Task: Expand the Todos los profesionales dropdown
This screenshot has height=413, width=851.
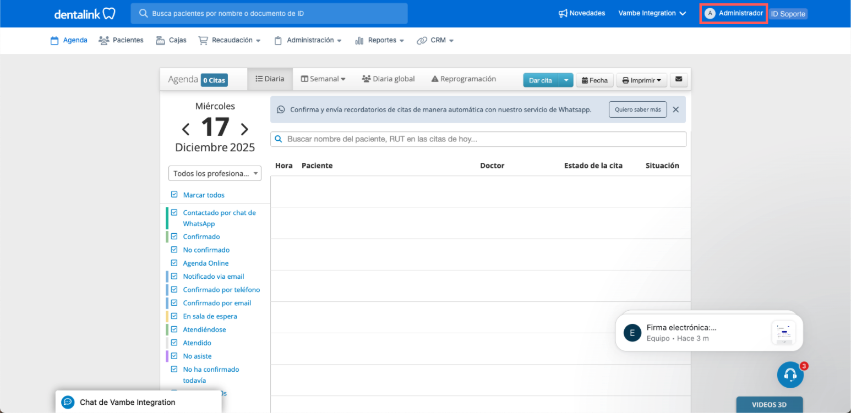Action: [215, 173]
